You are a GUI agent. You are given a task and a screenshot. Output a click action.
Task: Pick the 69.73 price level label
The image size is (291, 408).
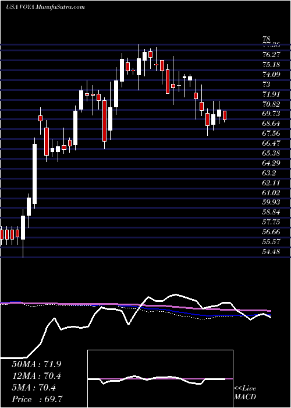(x=271, y=114)
